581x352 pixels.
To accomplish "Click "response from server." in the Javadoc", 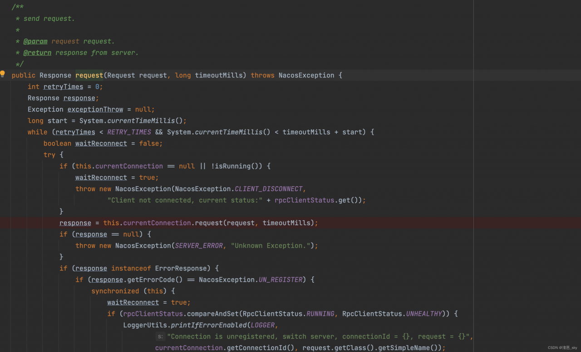I will pyautogui.click(x=97, y=53).
